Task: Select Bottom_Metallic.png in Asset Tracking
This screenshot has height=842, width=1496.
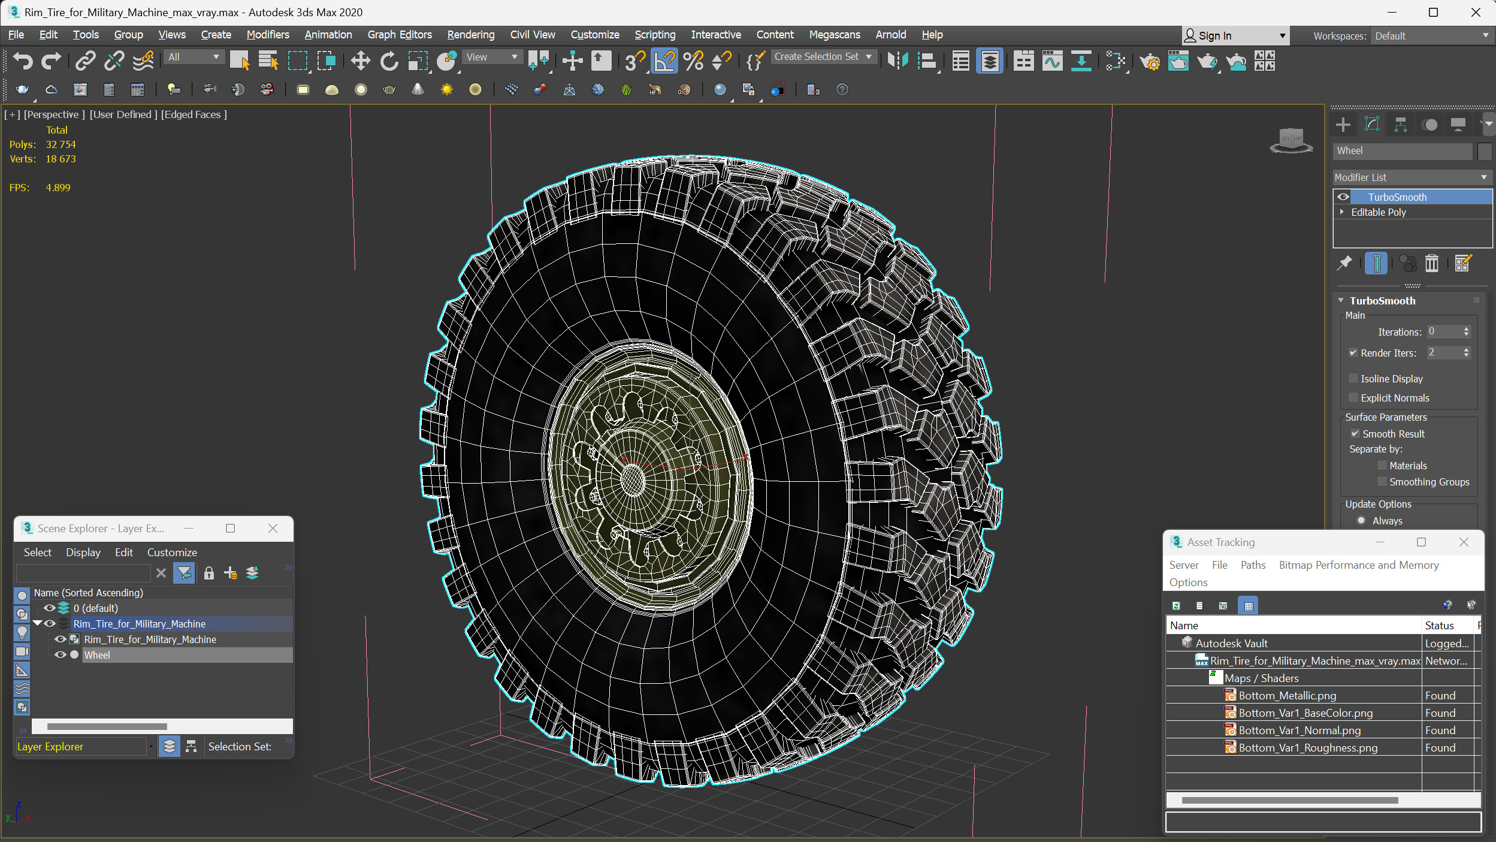Action: point(1287,695)
